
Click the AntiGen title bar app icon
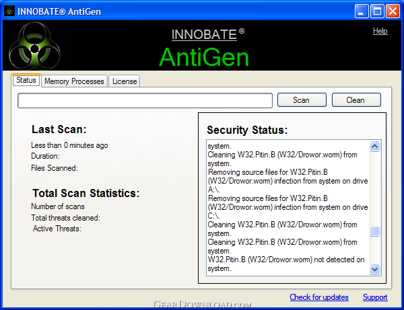click(x=9, y=11)
